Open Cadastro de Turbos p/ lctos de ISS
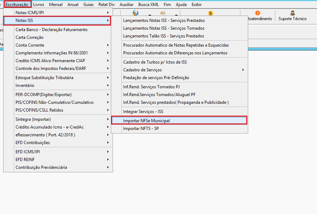Screen dimensions: 317x214 pos(180,62)
